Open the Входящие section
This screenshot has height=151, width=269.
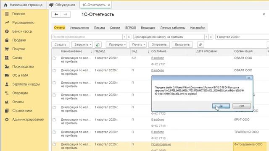click(148, 28)
